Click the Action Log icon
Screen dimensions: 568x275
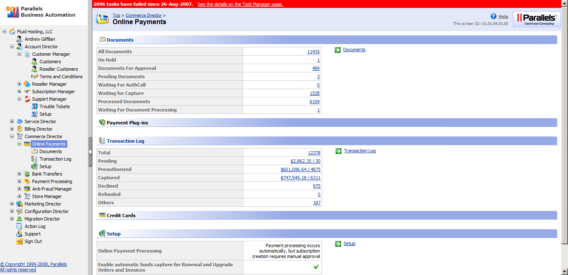(x=20, y=226)
